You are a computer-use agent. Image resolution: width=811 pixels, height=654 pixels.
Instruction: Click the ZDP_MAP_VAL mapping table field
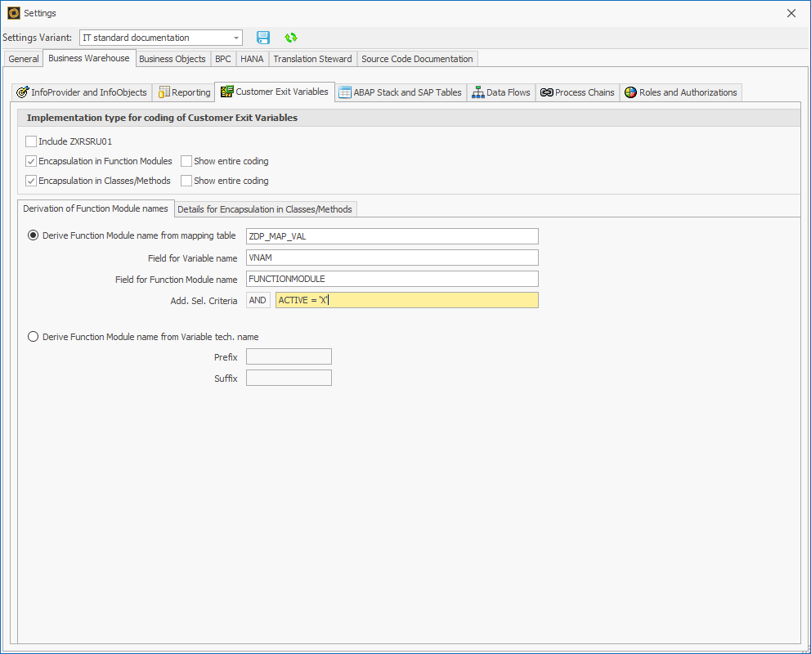pos(391,236)
